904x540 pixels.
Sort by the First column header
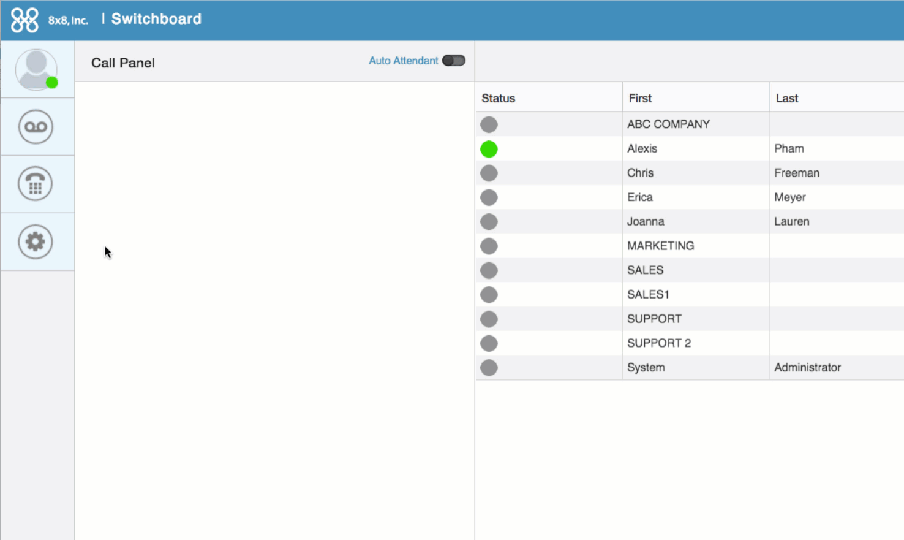click(x=640, y=98)
